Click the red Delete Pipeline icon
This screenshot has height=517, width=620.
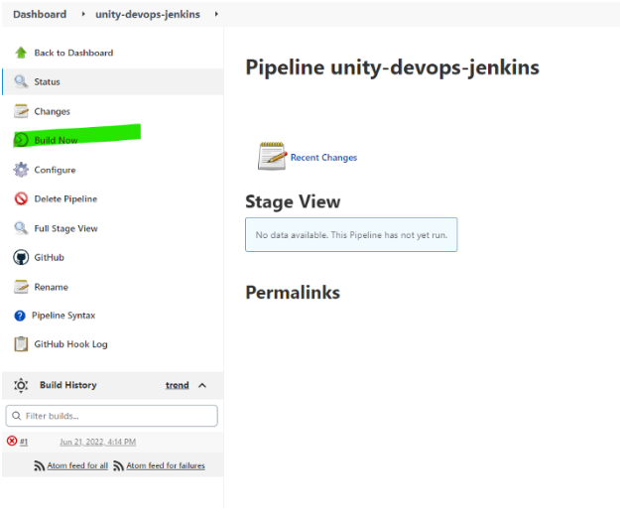coord(21,198)
